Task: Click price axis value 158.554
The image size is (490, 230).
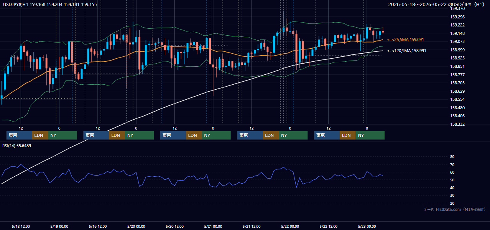Action: pos(457,99)
